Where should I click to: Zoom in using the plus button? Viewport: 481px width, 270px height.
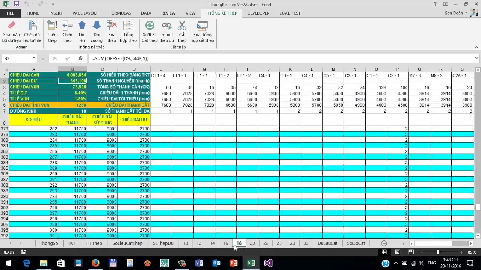461,252
